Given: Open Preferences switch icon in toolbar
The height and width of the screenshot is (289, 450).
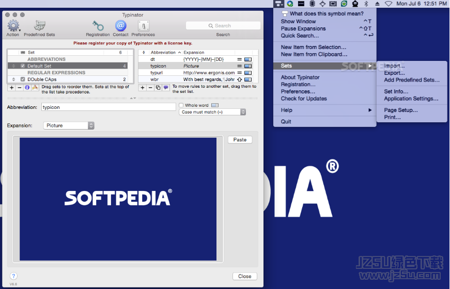Looking at the screenshot, I should (x=144, y=26).
